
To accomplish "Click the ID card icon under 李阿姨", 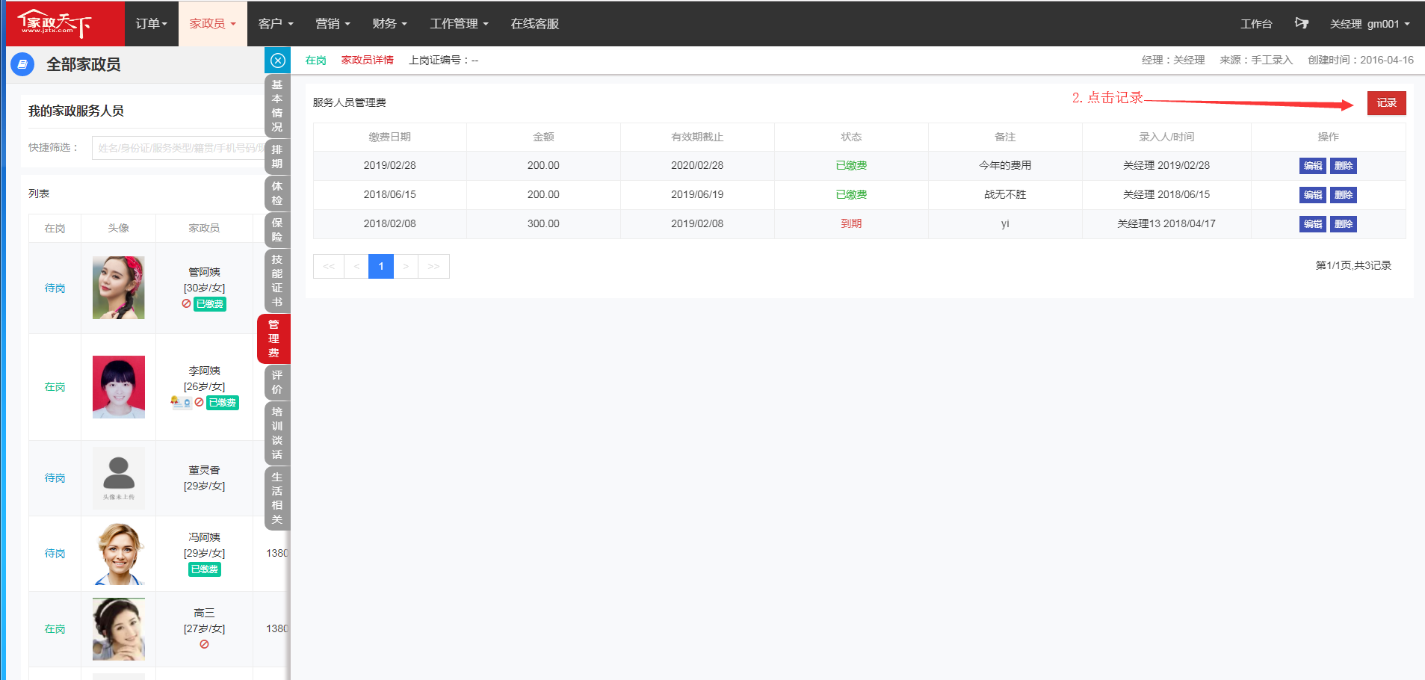I will [x=181, y=402].
